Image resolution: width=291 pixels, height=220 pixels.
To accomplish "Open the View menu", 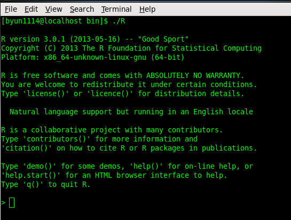I will point(53,9).
